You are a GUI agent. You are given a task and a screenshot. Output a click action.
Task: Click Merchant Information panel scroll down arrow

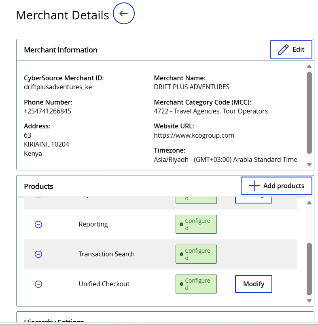tap(309, 164)
